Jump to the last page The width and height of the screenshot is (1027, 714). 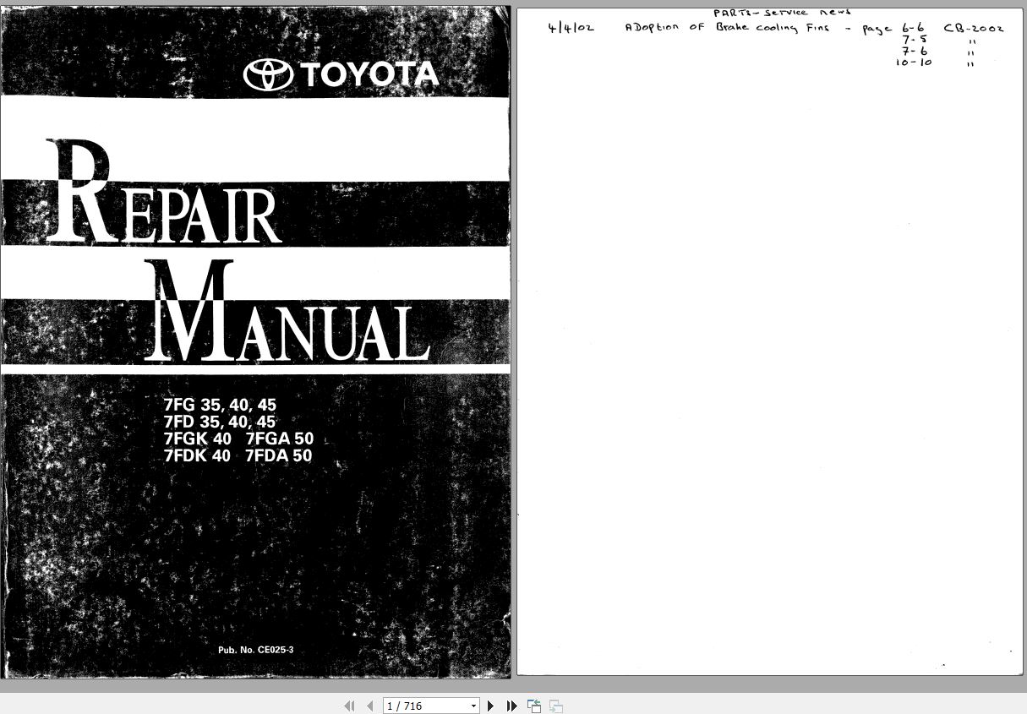pyautogui.click(x=511, y=706)
